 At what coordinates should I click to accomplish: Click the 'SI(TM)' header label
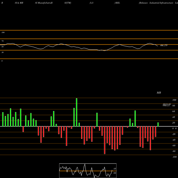pyautogui.click(x=68, y=3)
